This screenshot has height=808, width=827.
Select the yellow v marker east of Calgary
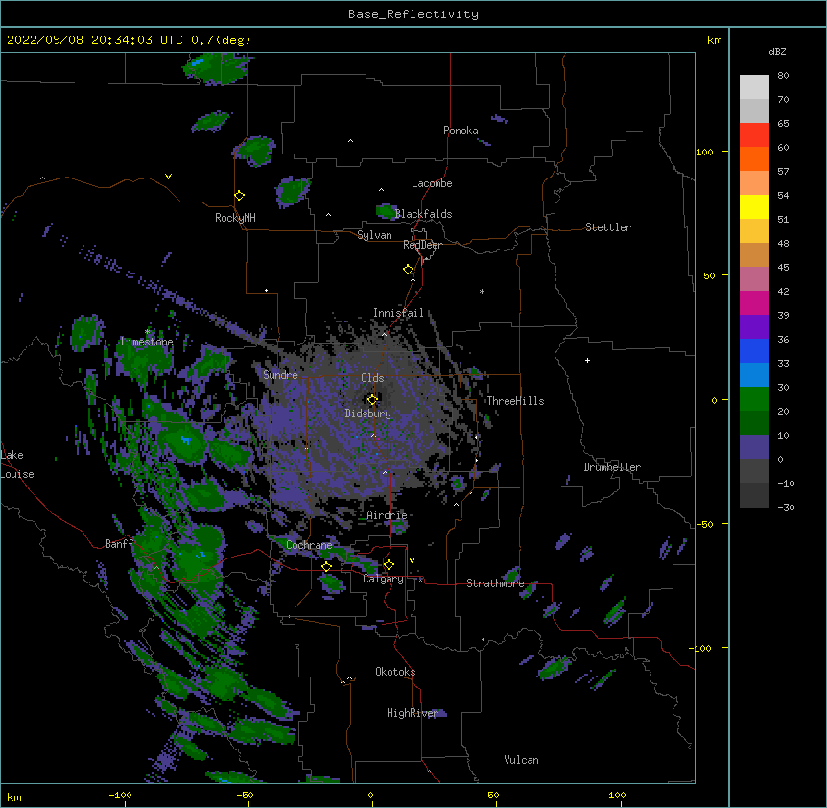[x=412, y=560]
